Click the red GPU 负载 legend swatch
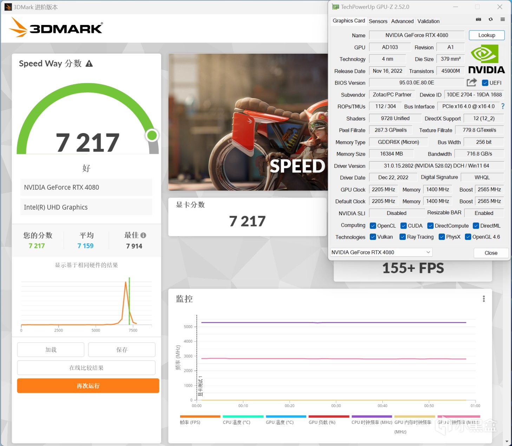The image size is (512, 446). 329,417
